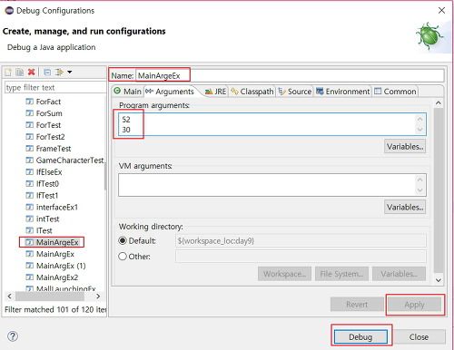
Task: Open the filter options dropdown arrow
Action: tap(70, 72)
